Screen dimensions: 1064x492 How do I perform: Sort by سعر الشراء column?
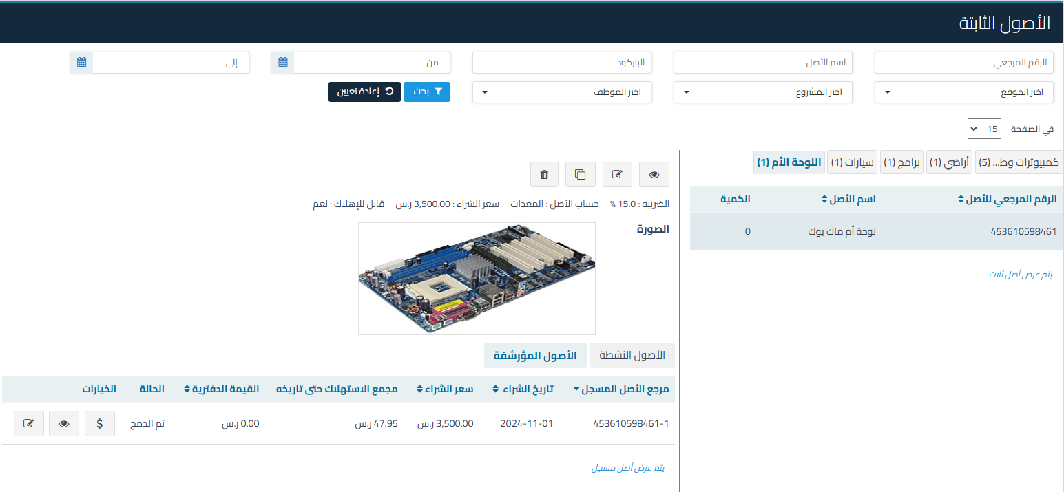point(445,389)
